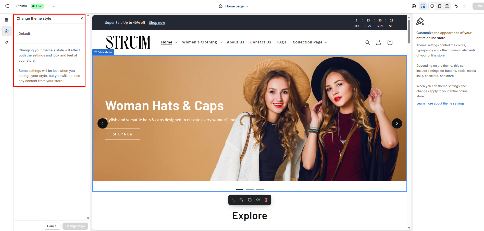Go to next slide arrow
The width and height of the screenshot is (484, 231).
pos(397,123)
